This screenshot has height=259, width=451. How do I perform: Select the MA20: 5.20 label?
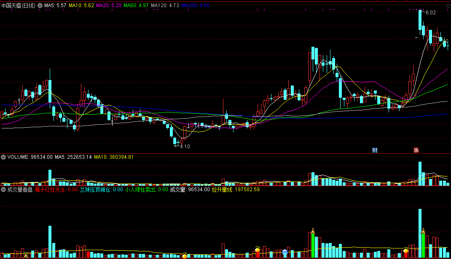click(109, 5)
